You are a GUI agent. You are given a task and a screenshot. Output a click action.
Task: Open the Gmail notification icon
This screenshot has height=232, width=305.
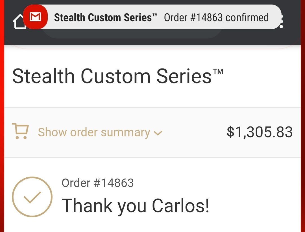pos(35,17)
